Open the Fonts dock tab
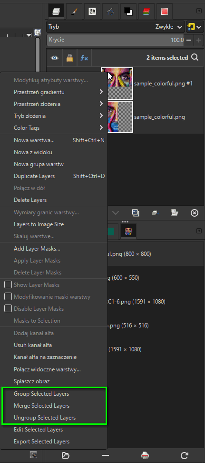The width and height of the screenshot is (205, 463). click(92, 11)
